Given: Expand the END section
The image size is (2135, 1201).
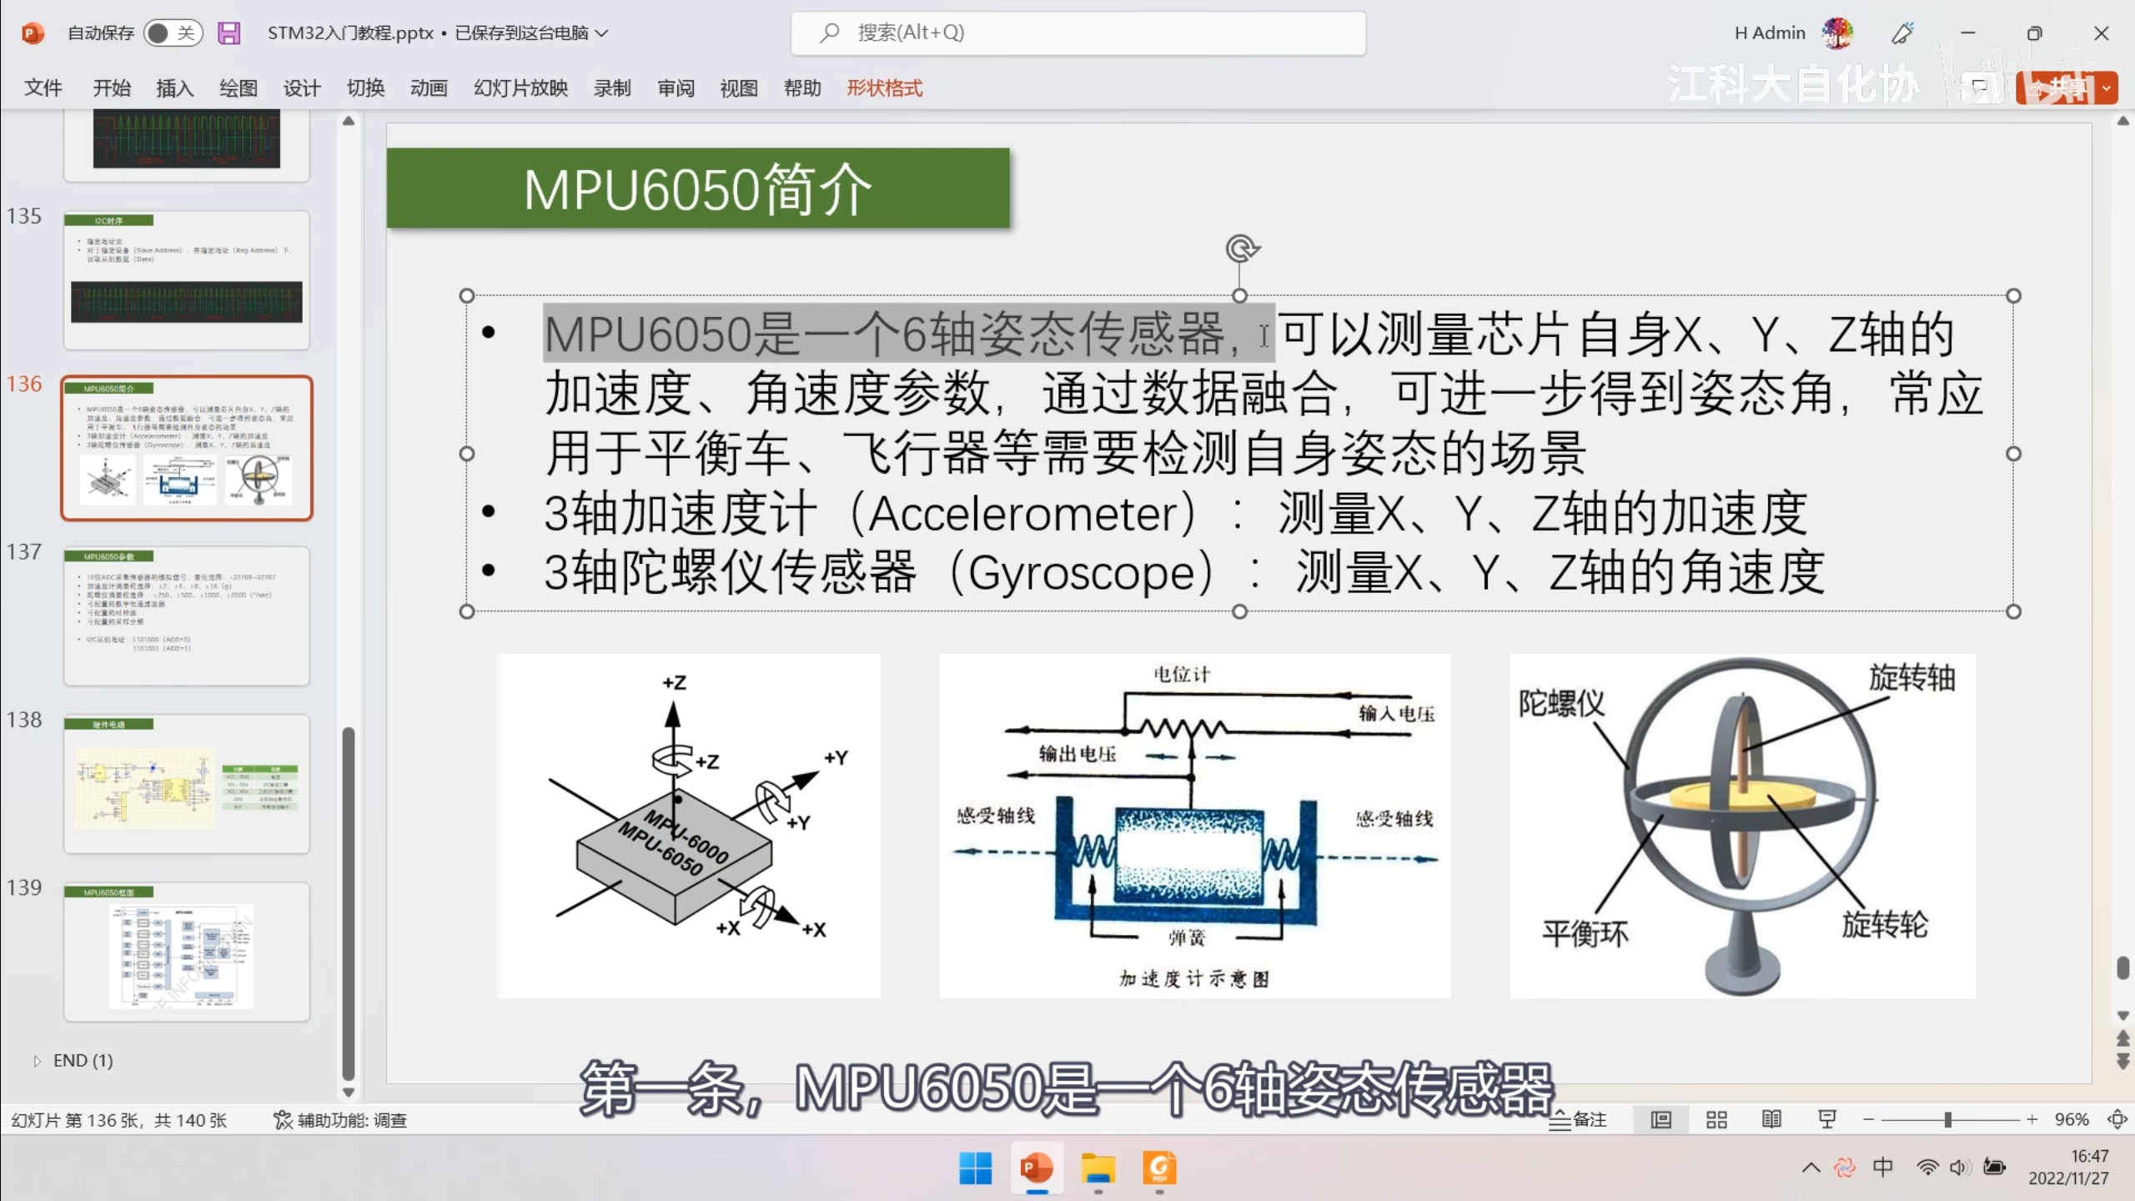Looking at the screenshot, I should (x=37, y=1061).
